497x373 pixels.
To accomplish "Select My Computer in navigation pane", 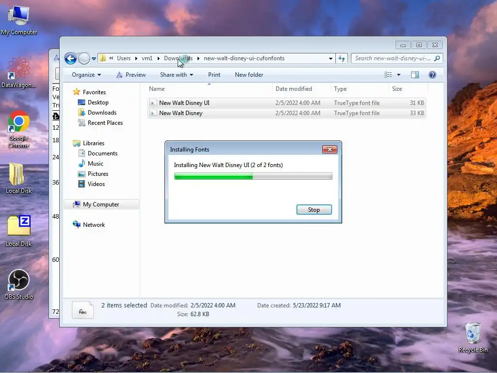I will tap(101, 204).
